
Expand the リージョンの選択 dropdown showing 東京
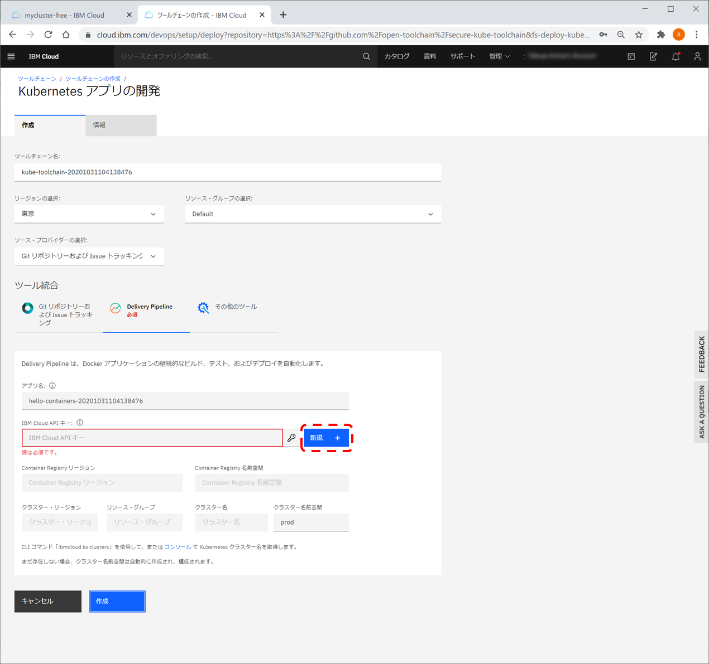pos(89,214)
